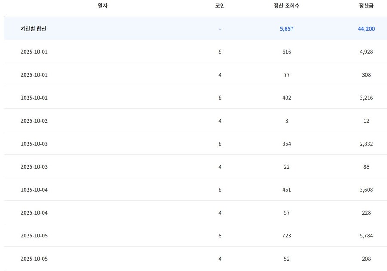Select the 3,608 settlement amount cell
Screen dimensions: 387x271
coord(366,190)
